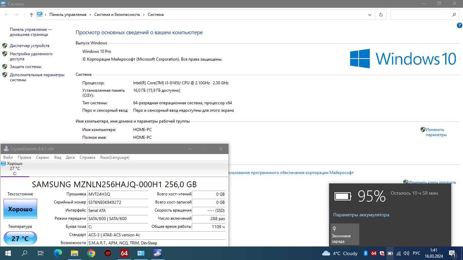Open Дополнительные параметры системы
Image resolution: width=463 pixels, height=260 pixels.
coord(37,77)
